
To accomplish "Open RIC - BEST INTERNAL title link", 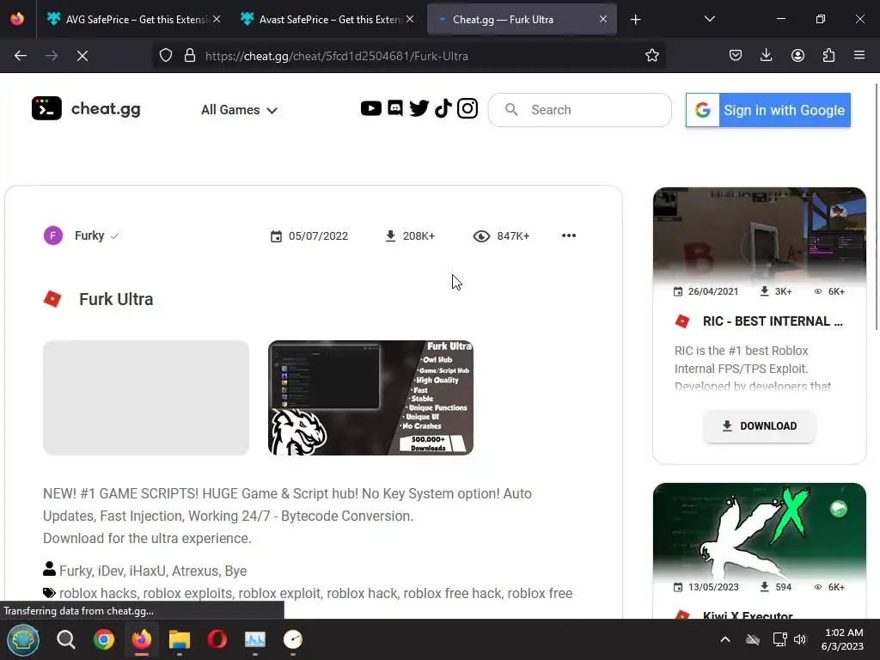I will coord(773,321).
